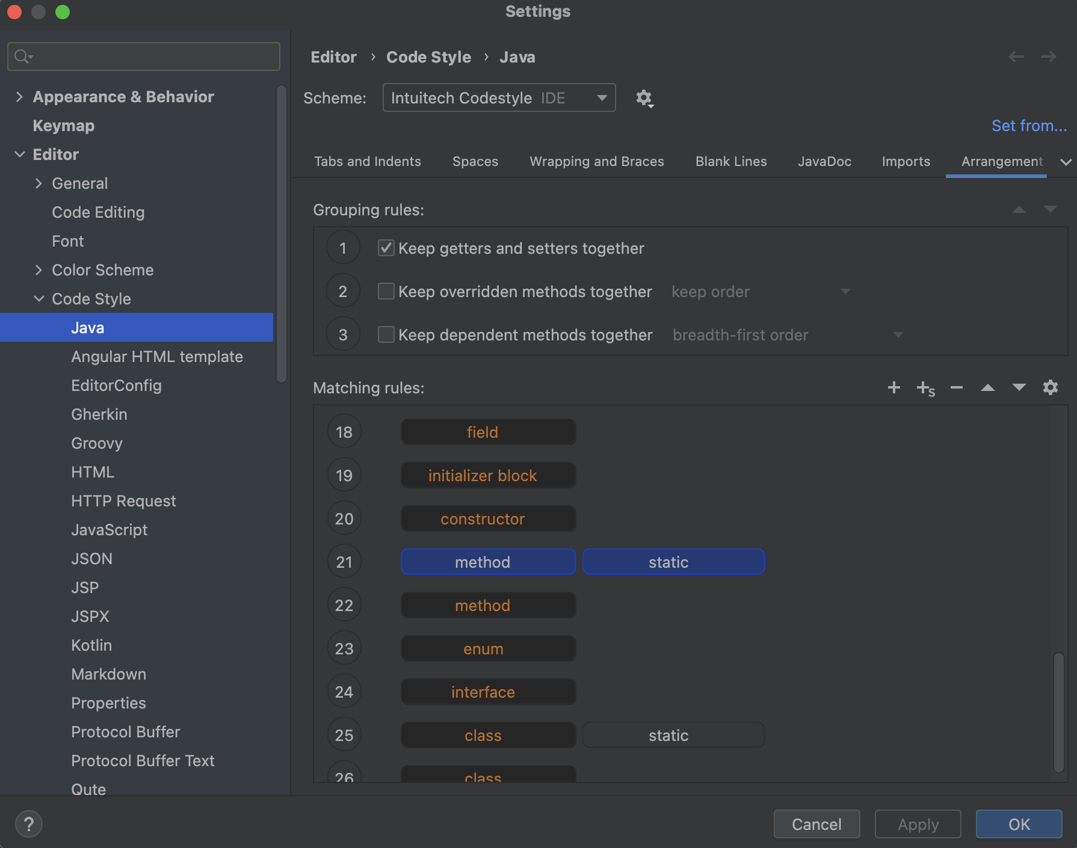Screen dimensions: 1077x848
Task: Move the selected matching rule up
Action: pos(987,388)
